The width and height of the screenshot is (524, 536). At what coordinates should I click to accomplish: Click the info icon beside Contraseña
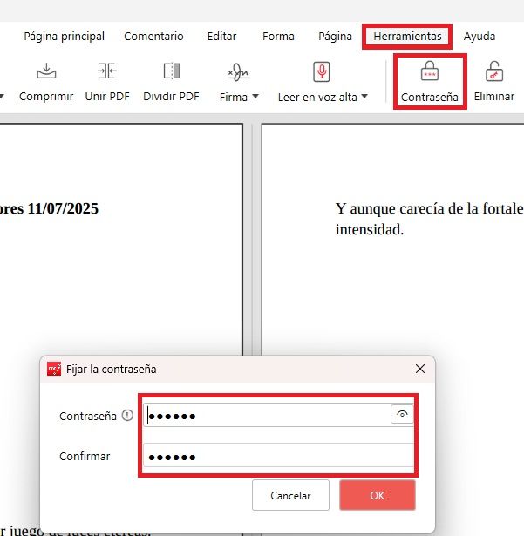click(127, 416)
